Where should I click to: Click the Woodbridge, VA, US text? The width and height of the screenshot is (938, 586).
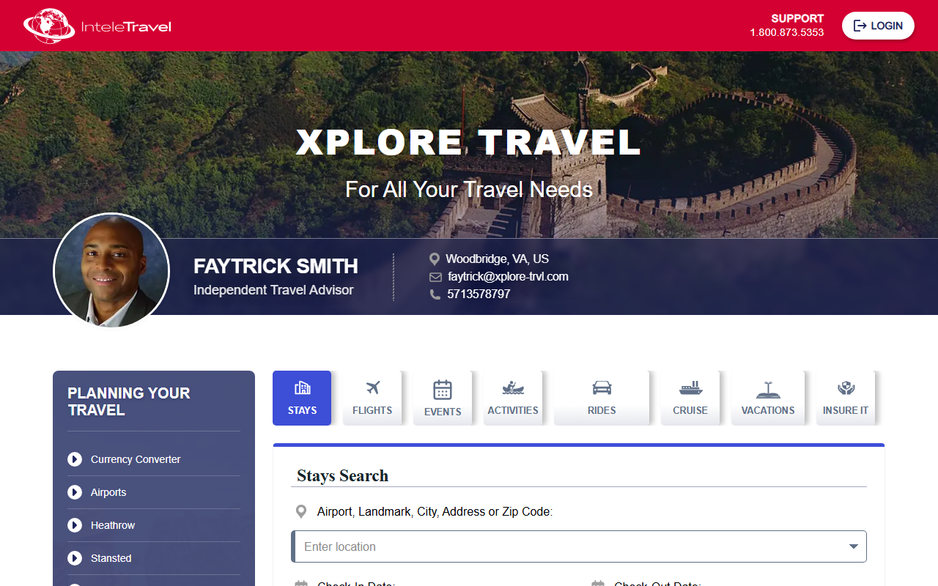[x=497, y=259]
